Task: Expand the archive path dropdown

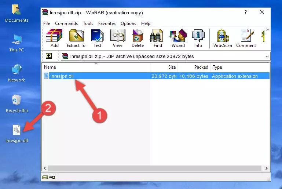Action: coord(267,57)
